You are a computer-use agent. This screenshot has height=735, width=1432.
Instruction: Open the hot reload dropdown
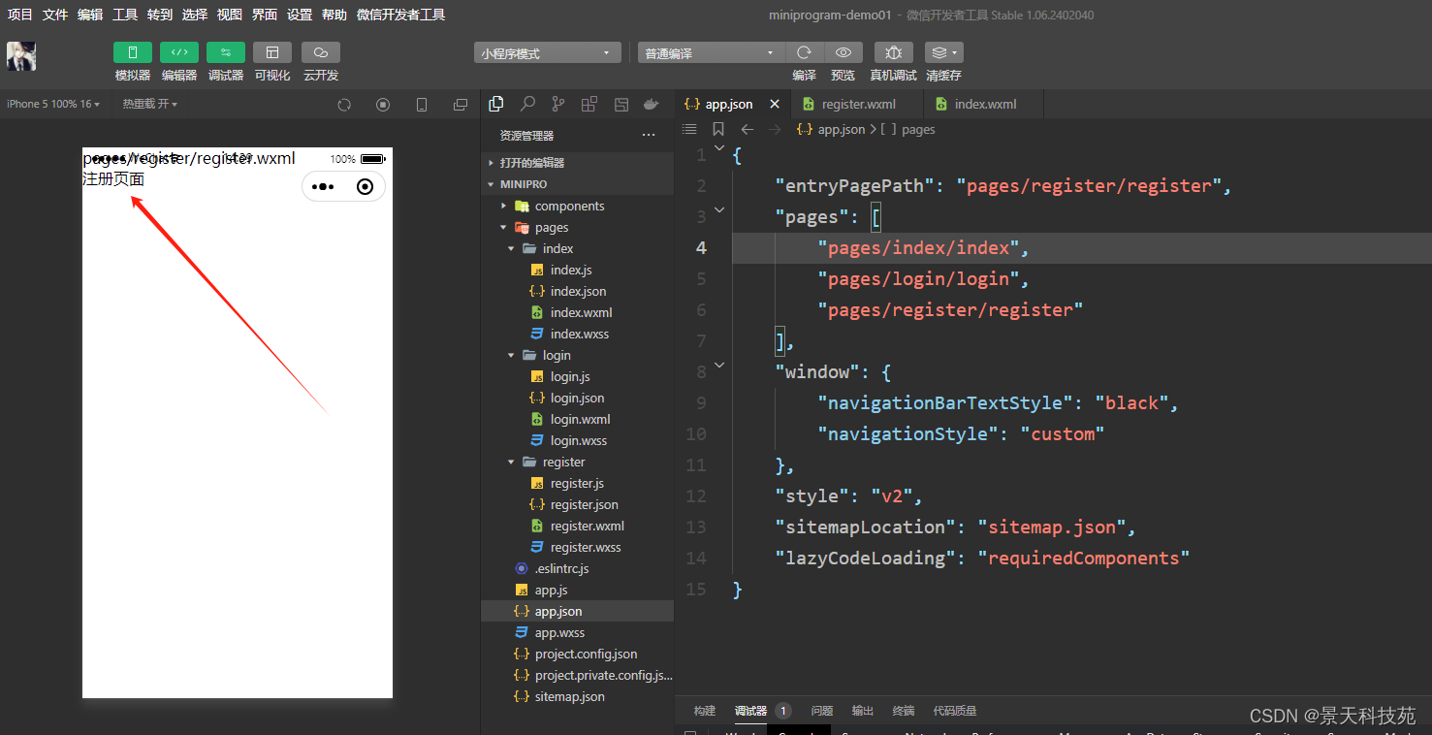click(x=149, y=104)
